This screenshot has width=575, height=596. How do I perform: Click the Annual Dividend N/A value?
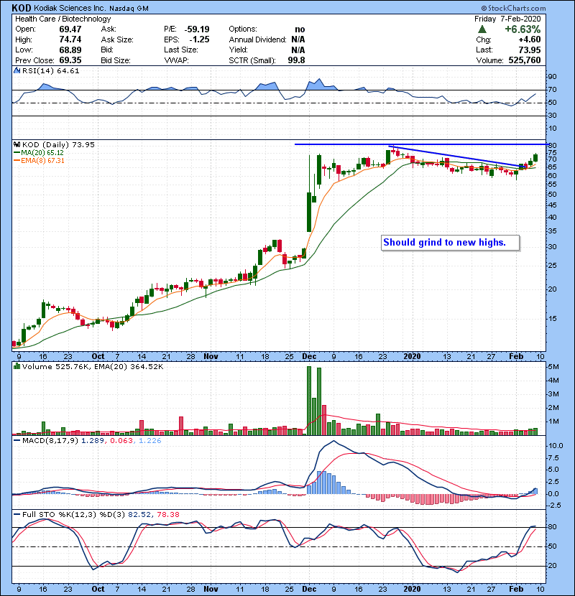click(x=298, y=39)
